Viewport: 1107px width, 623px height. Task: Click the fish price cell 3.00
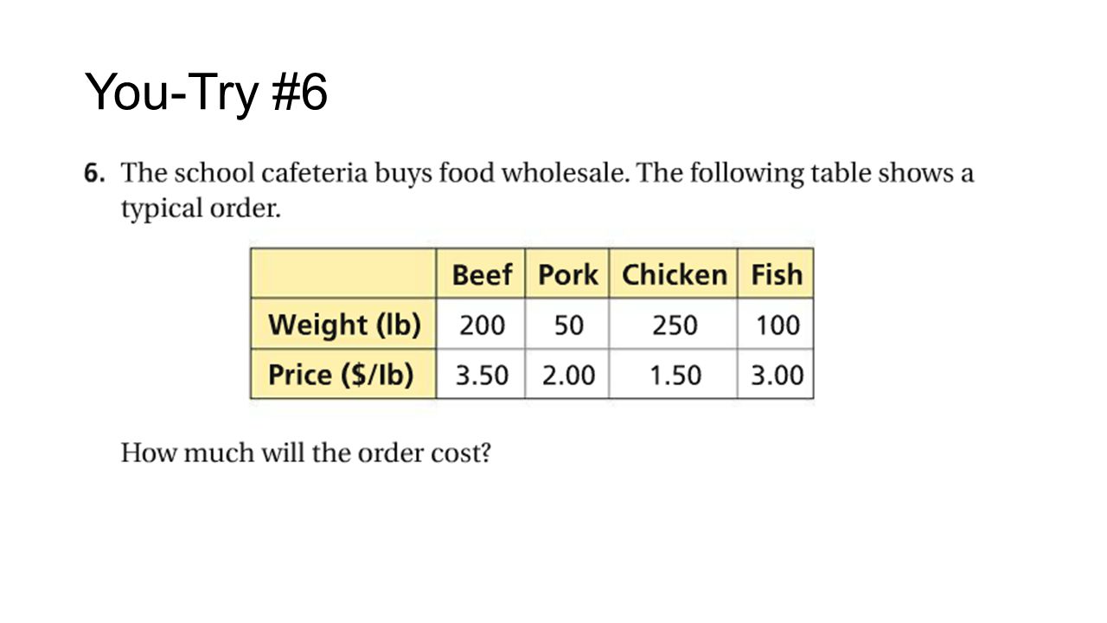(776, 375)
